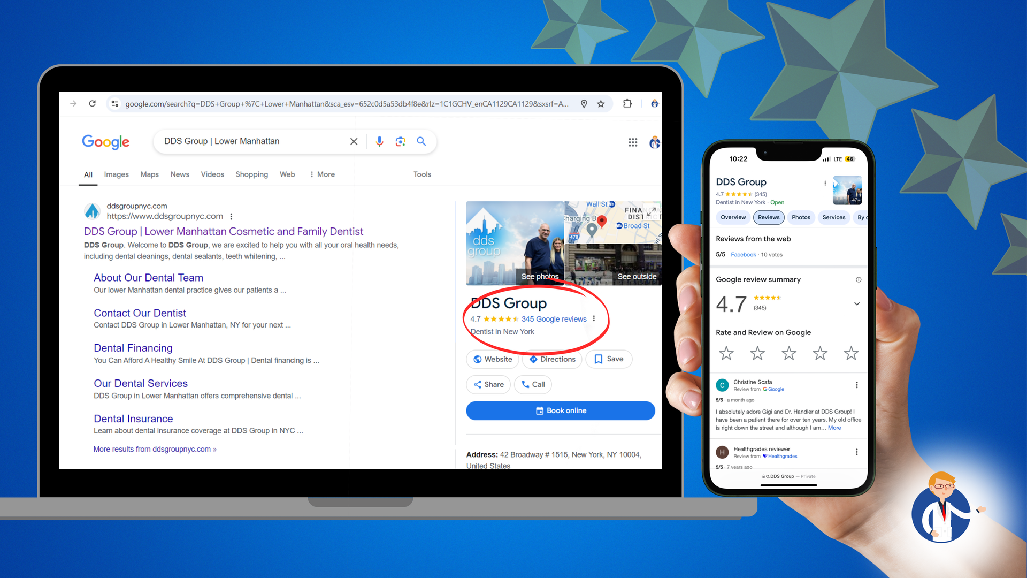Open the Google account avatar
The width and height of the screenshot is (1027, 578).
[x=655, y=142]
